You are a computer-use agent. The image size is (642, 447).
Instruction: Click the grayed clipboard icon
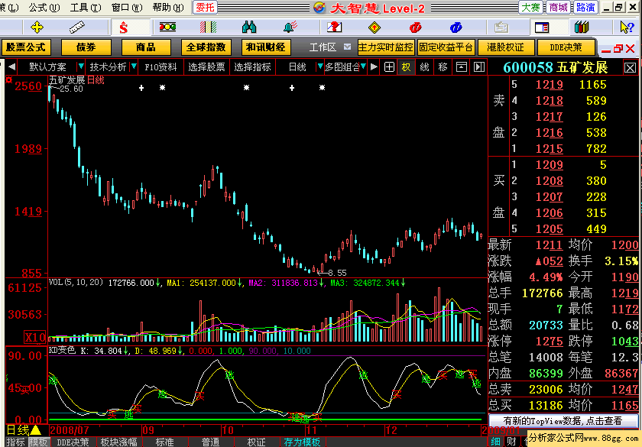click(x=501, y=28)
